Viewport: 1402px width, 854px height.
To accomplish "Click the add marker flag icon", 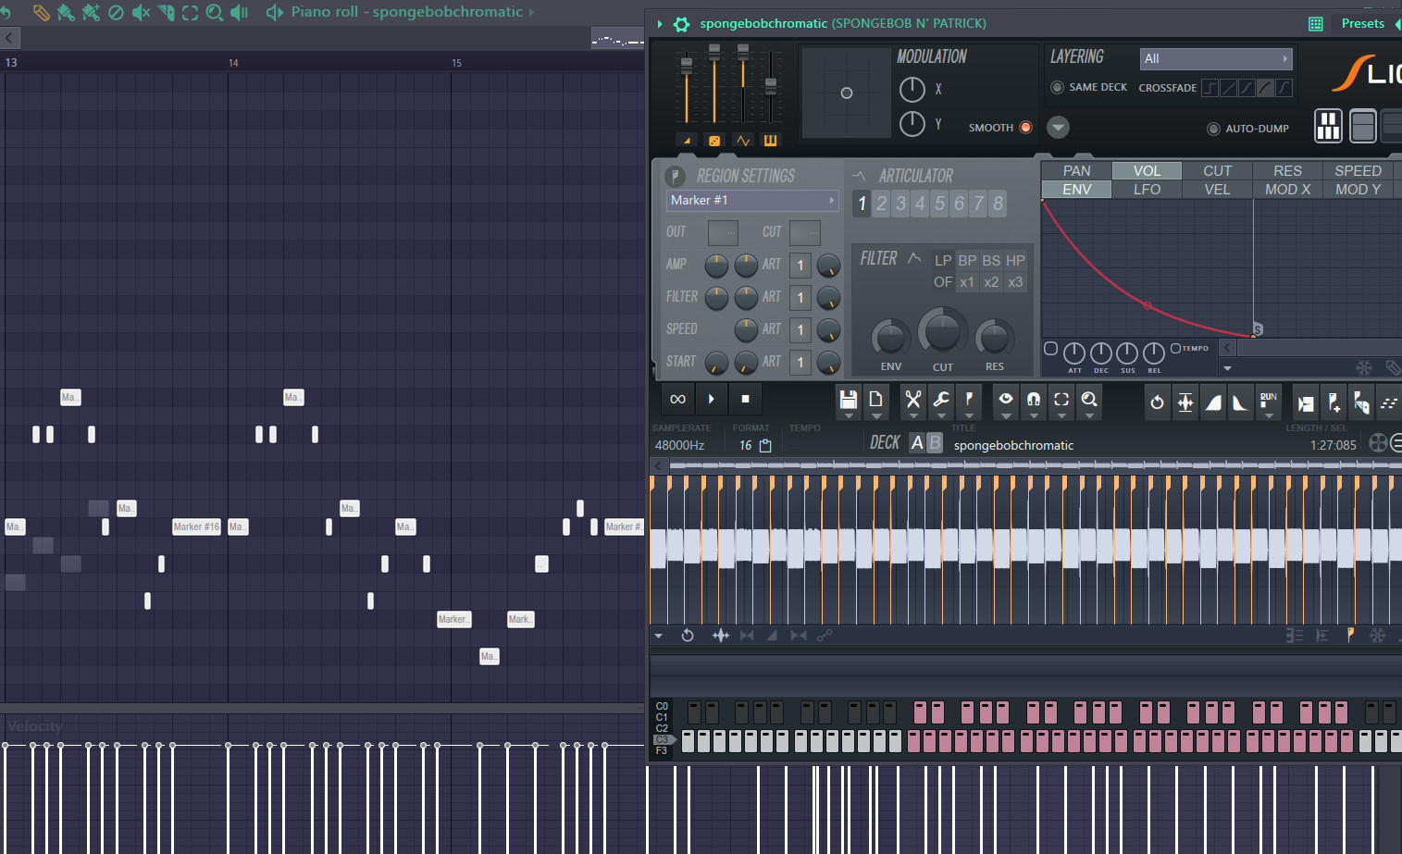I will (1334, 402).
